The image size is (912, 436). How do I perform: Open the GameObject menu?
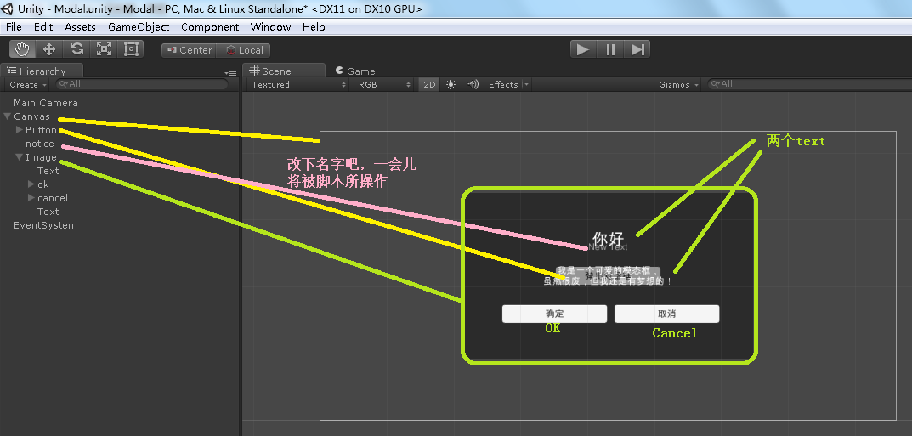coord(139,26)
